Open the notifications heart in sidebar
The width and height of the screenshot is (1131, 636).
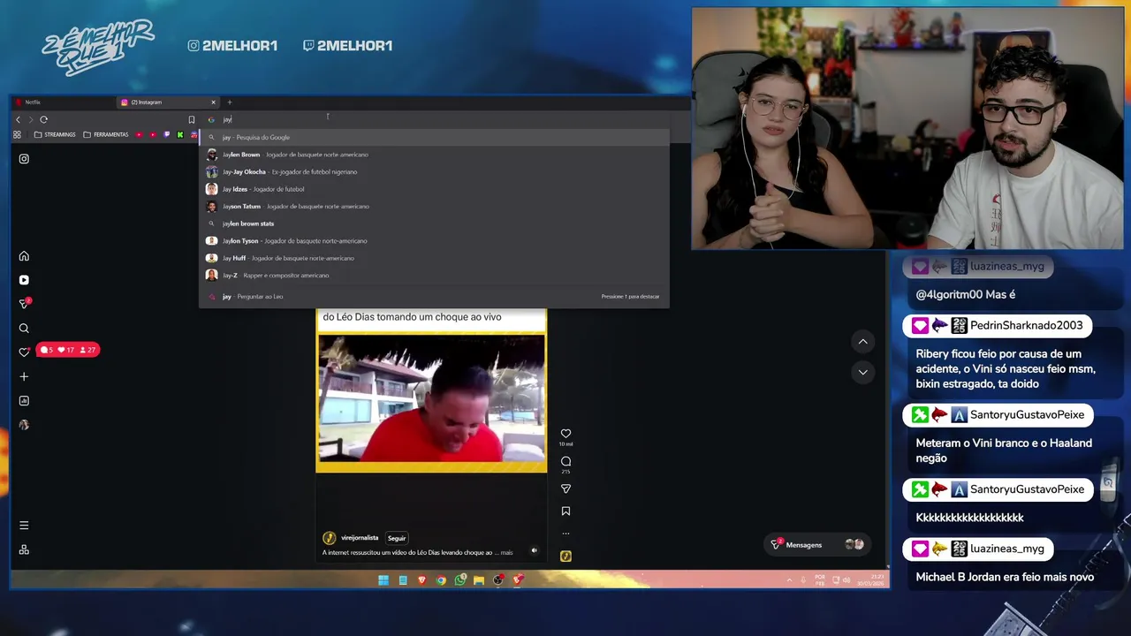tap(24, 352)
